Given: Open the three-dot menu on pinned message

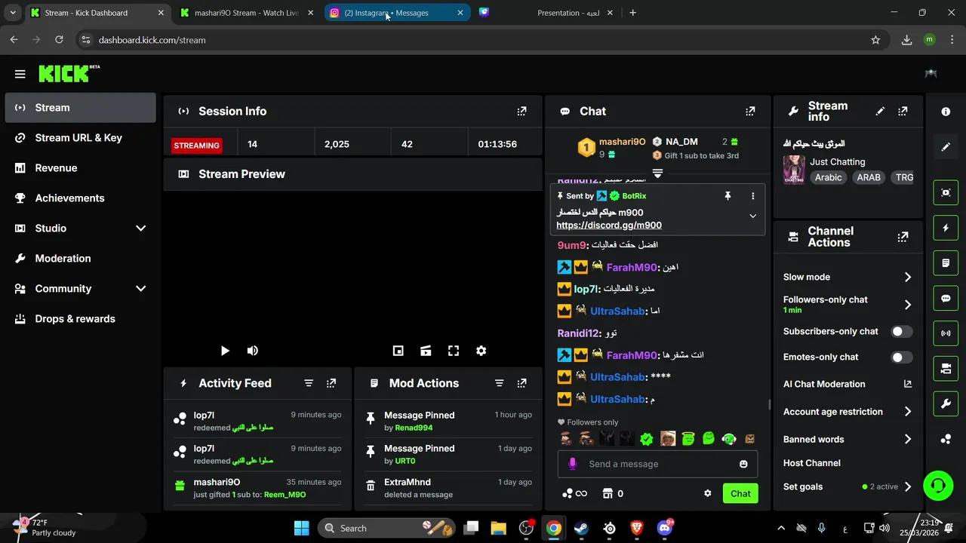Looking at the screenshot, I should pos(752,196).
